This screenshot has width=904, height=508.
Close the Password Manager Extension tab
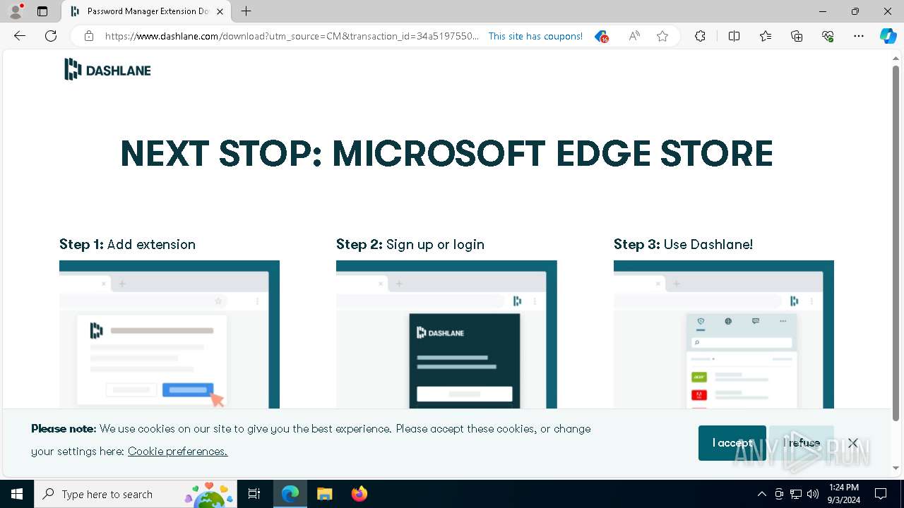[x=220, y=11]
